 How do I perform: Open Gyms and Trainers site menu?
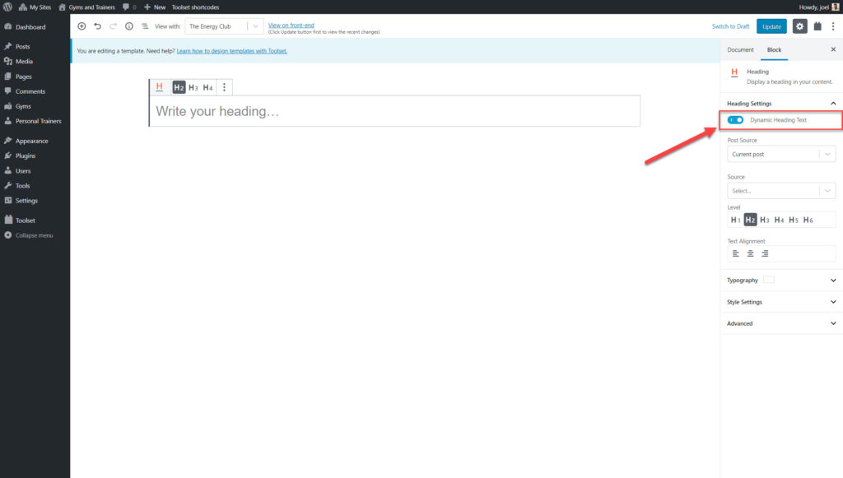tap(86, 7)
